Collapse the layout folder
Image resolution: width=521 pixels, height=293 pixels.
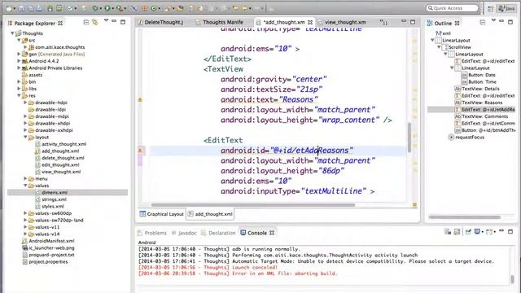click(25, 137)
